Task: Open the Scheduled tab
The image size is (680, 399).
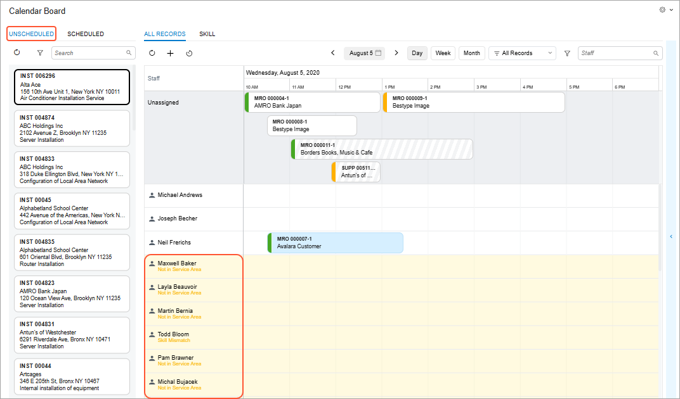Action: pyautogui.click(x=86, y=34)
